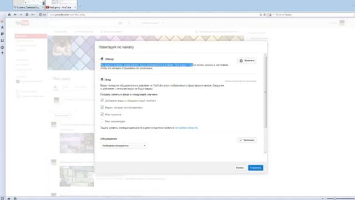Toggle second checkbox about liked videos
The width and height of the screenshot is (355, 200).
pos(102,107)
